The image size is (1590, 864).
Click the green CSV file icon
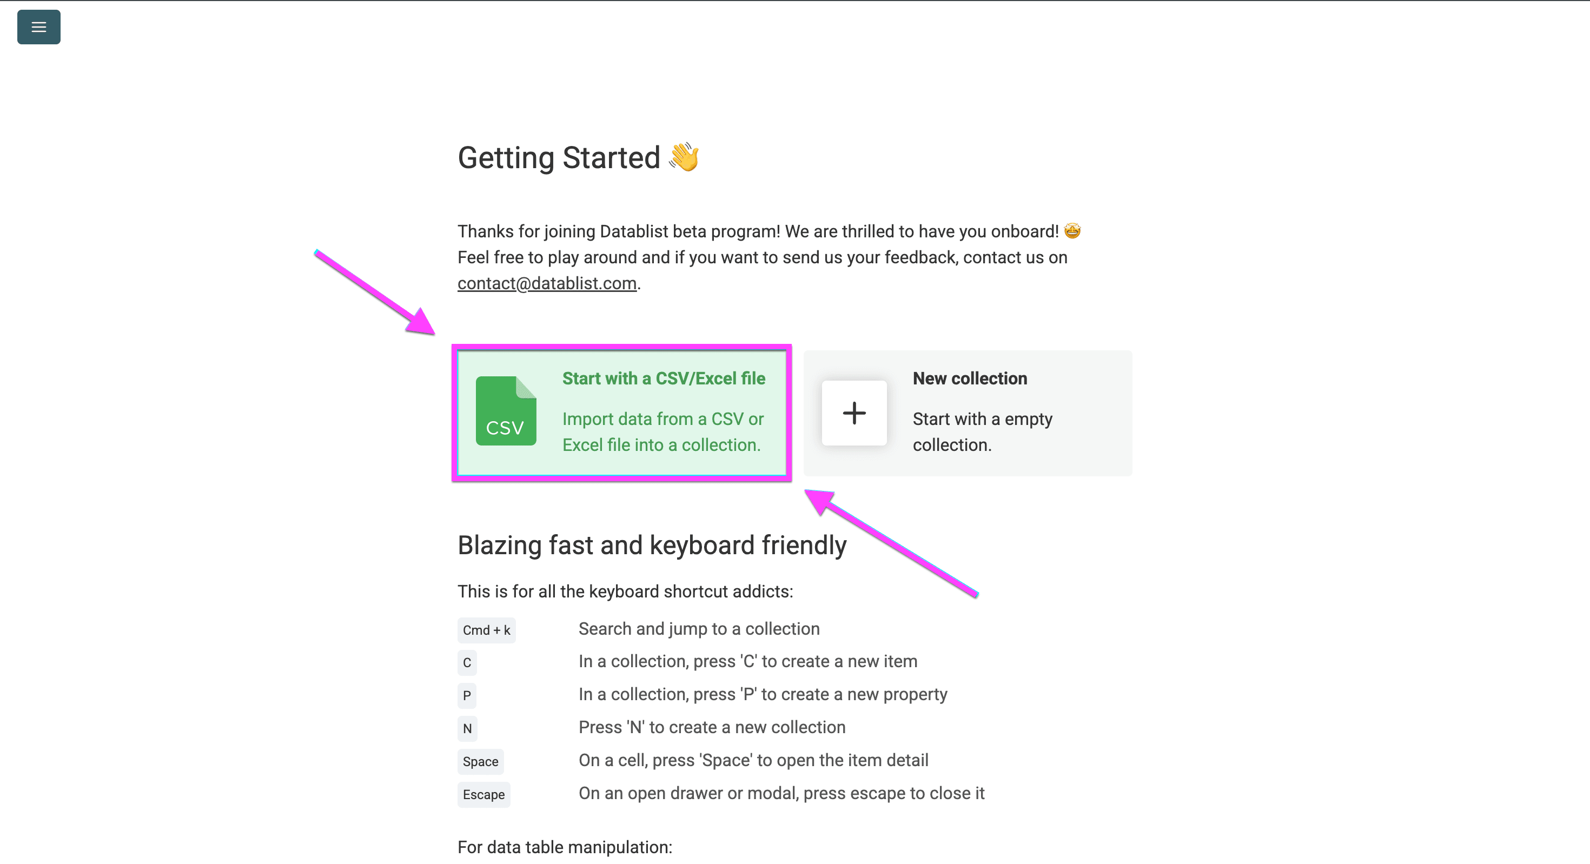coord(506,411)
